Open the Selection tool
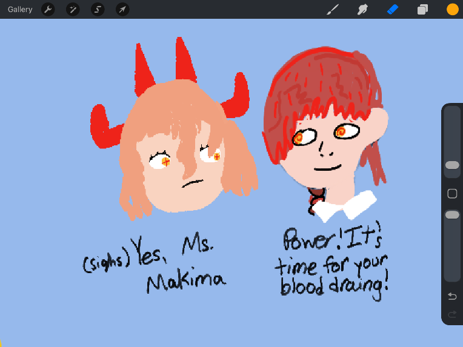This screenshot has height=347, width=463. click(98, 10)
